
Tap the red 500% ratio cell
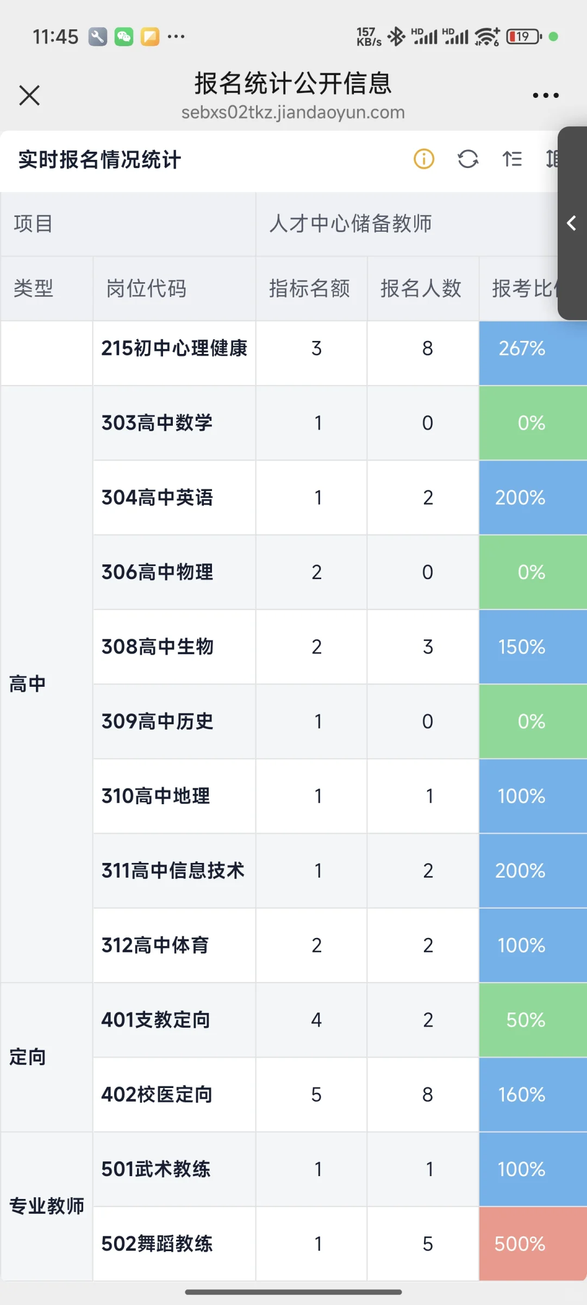[x=520, y=1244]
